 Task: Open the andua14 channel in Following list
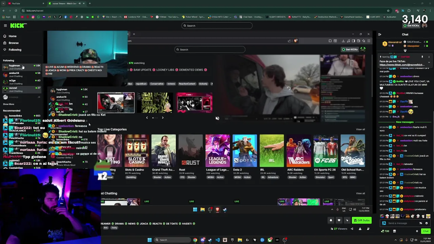(x=21, y=74)
